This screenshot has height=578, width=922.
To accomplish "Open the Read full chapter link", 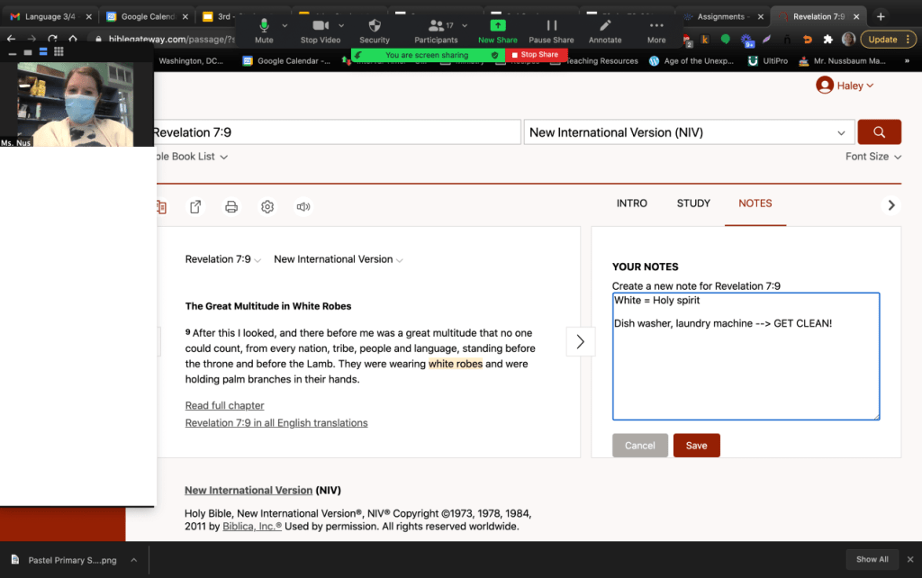I will pos(224,406).
